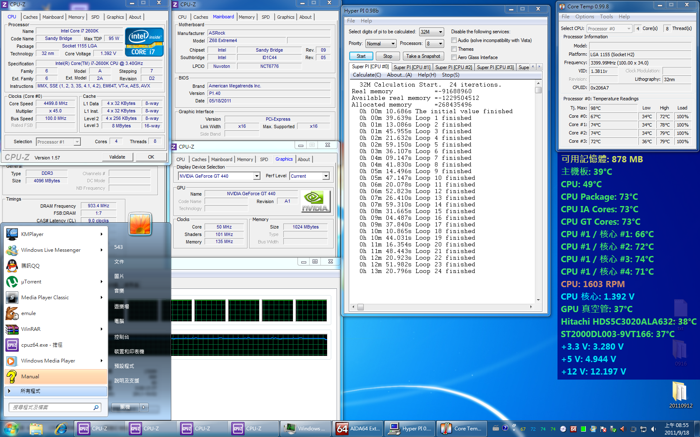Expand the Priority Normal dropdown

coord(381,44)
